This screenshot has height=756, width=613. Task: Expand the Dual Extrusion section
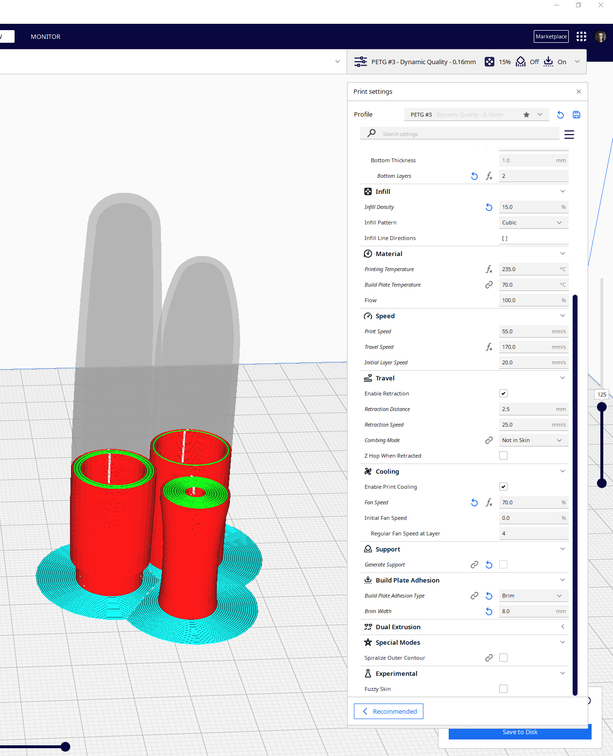point(562,627)
